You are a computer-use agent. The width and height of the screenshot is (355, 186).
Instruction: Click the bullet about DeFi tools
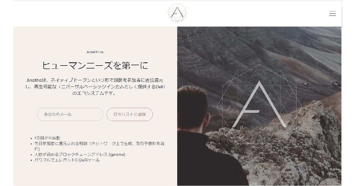pos(67,160)
